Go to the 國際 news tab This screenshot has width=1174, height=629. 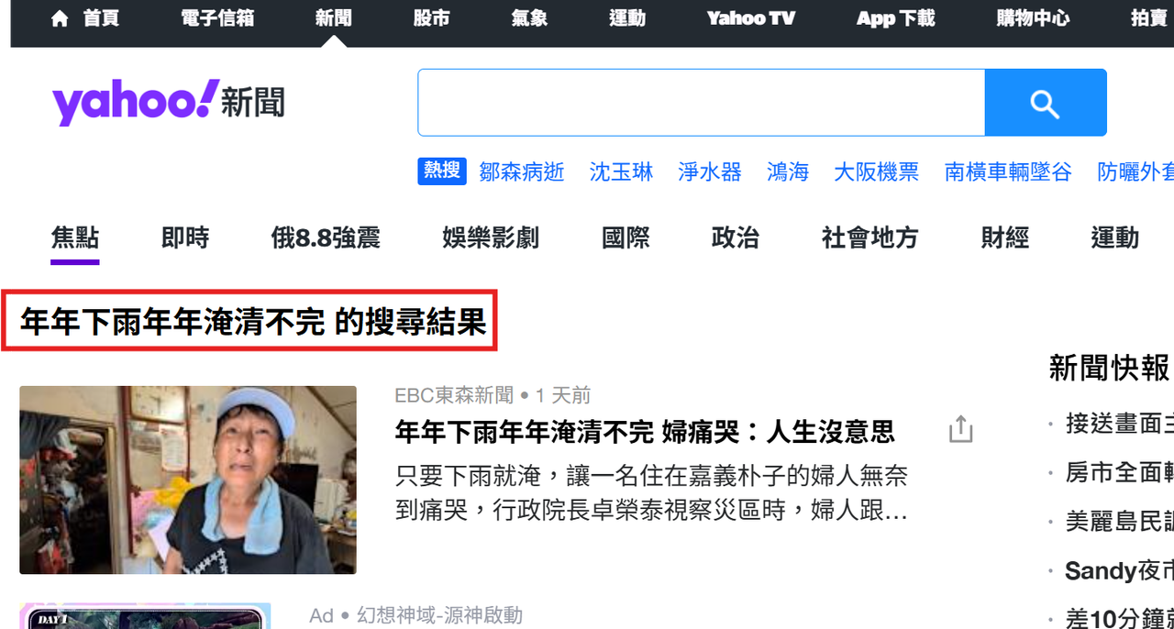(x=626, y=238)
